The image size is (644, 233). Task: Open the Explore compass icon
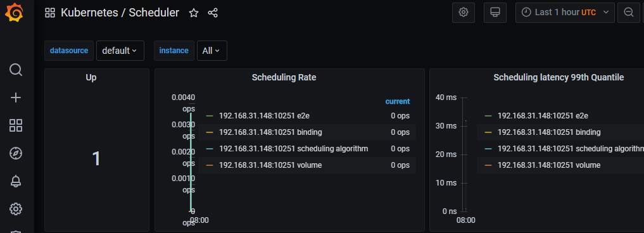(x=16, y=153)
